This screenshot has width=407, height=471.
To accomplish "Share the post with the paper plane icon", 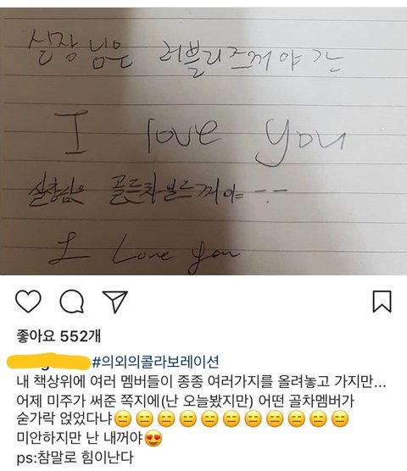I will [x=115, y=302].
